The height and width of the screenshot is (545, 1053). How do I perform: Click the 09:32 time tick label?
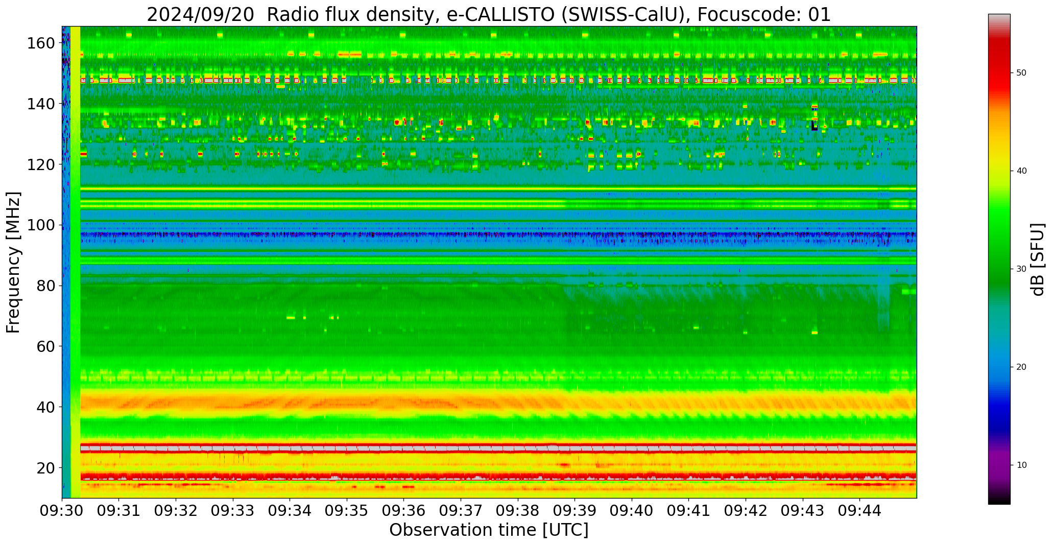[176, 510]
